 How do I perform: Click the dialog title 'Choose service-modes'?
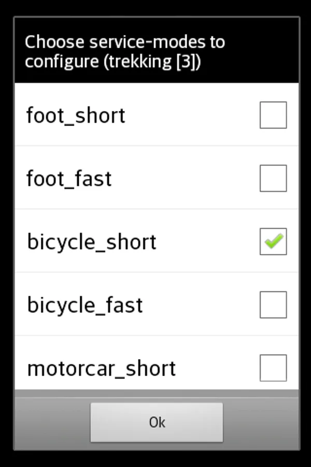pos(124,42)
